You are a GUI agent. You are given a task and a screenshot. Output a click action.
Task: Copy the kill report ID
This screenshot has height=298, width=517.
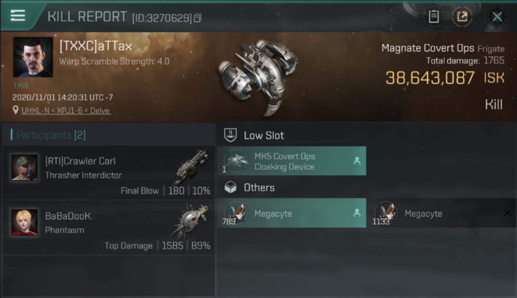click(198, 18)
